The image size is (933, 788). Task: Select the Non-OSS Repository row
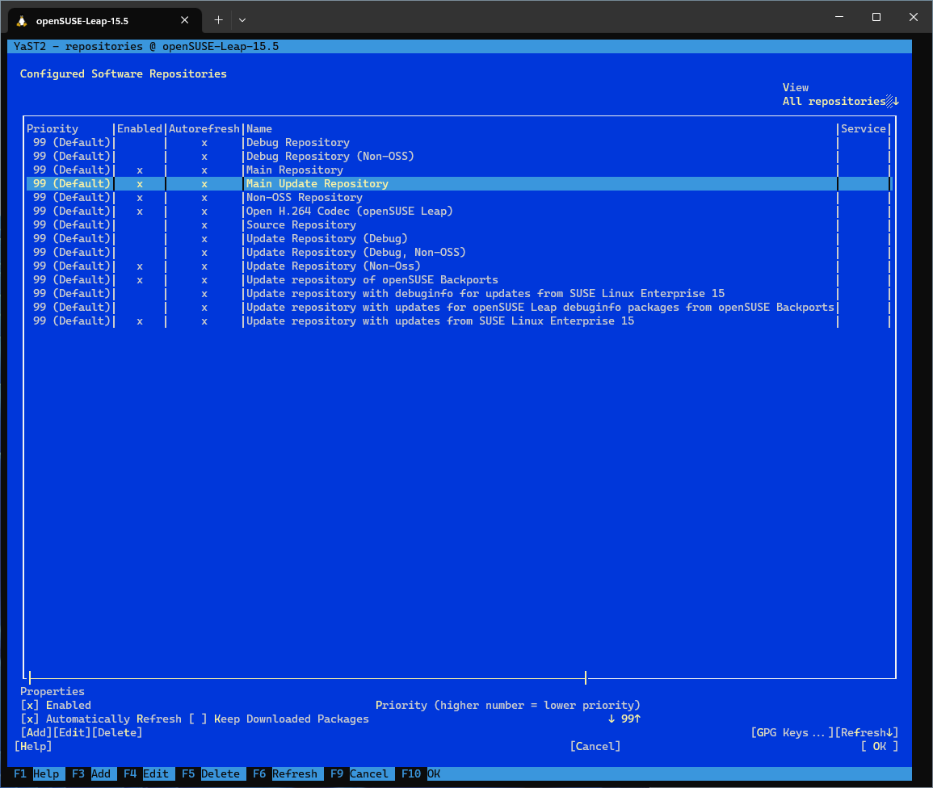pos(458,198)
